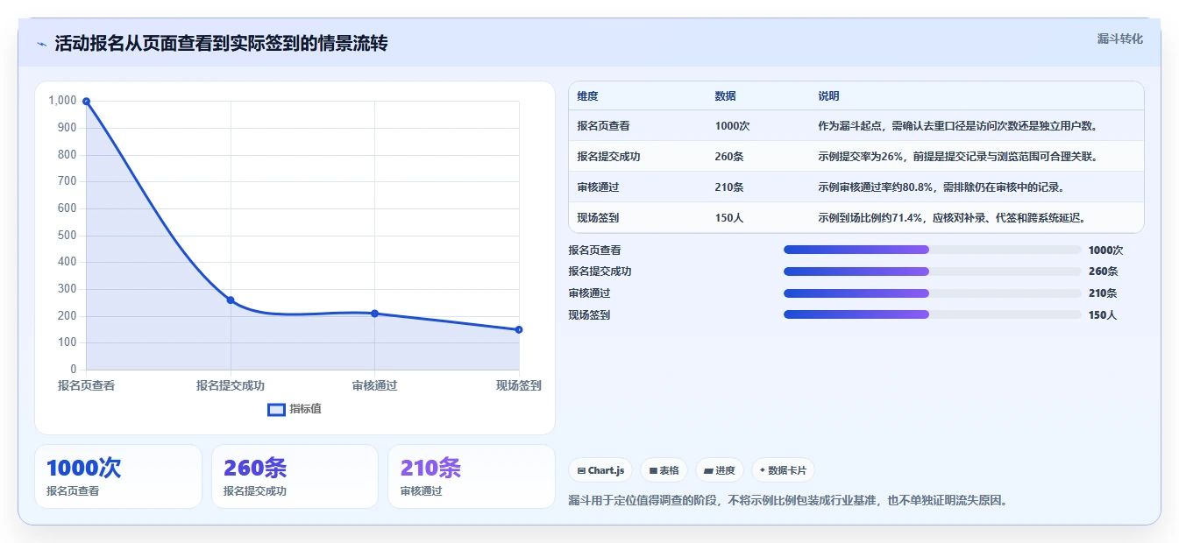
Task: Click the 报名页查看 cell in the table
Action: pos(603,126)
